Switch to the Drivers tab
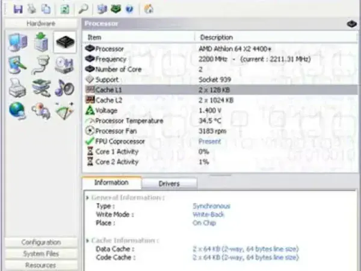 pos(169,184)
